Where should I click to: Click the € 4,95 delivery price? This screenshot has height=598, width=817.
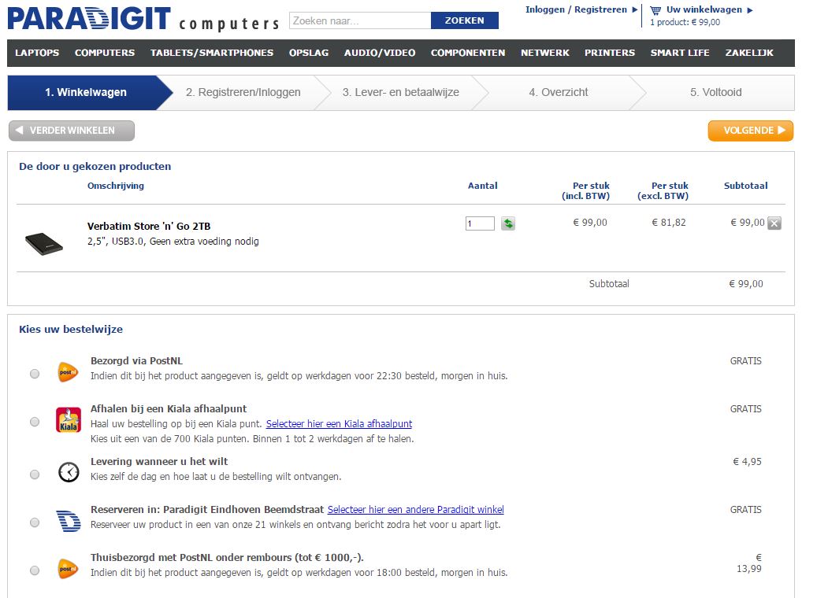(747, 462)
